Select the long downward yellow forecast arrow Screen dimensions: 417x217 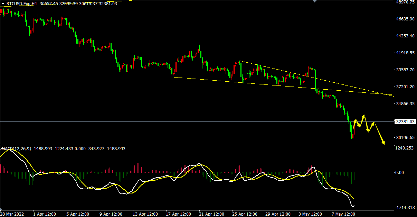coord(379,133)
